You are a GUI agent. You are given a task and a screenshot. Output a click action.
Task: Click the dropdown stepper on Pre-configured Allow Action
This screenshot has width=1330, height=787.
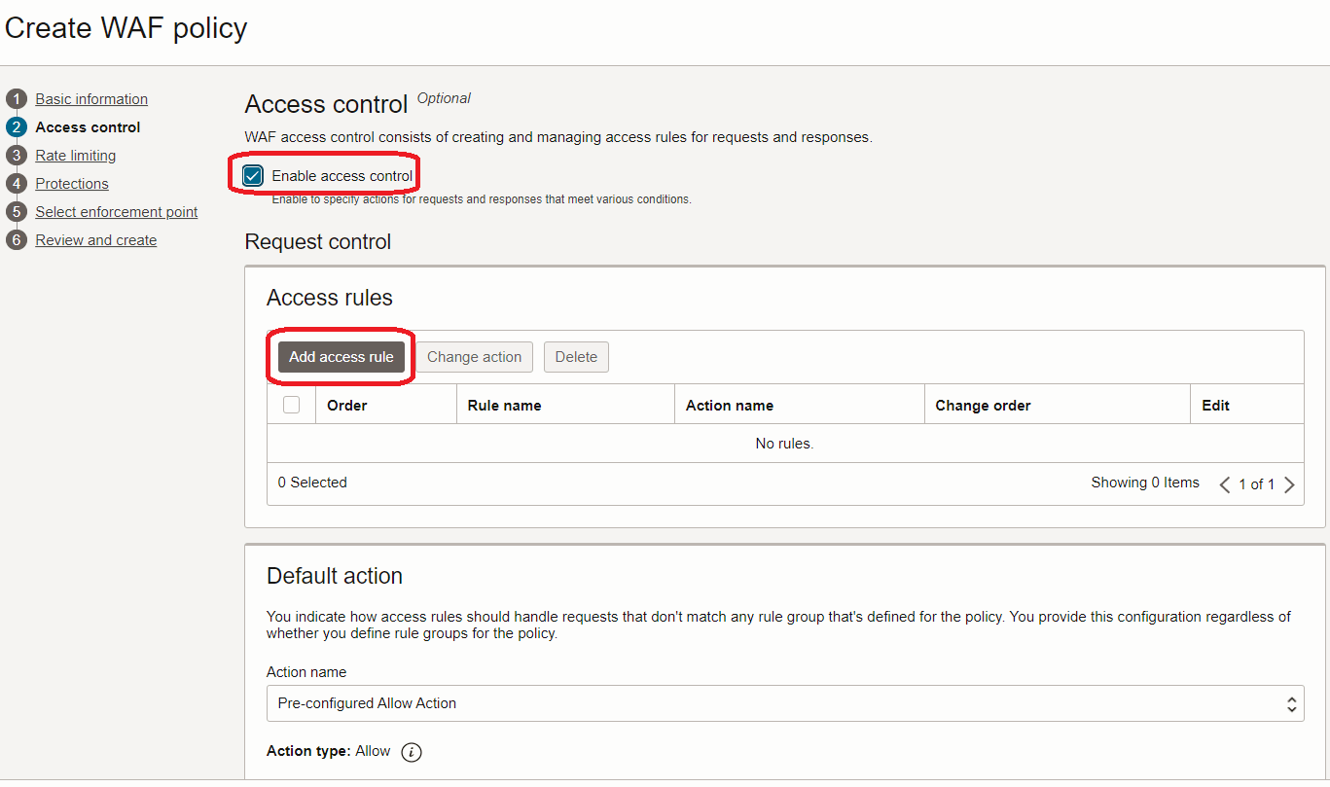coord(1291,703)
